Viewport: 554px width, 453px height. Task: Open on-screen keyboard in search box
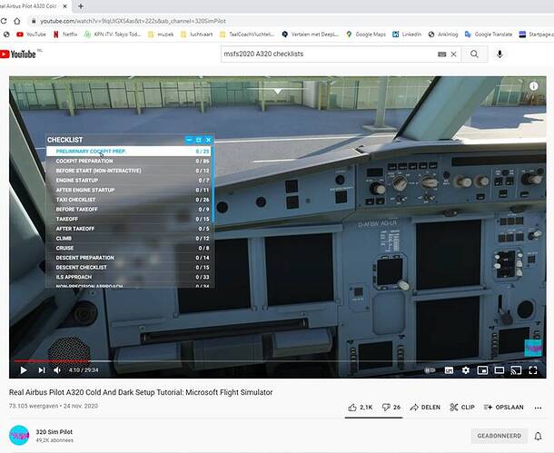tap(441, 54)
